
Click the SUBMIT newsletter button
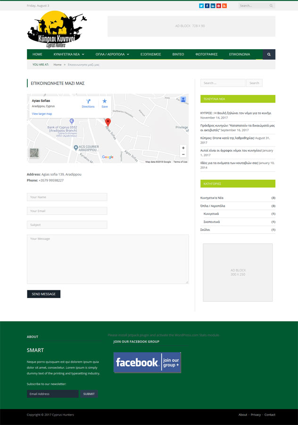89,394
